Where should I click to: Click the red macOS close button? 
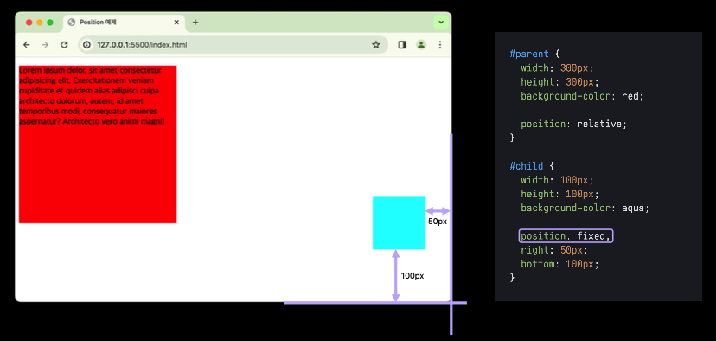click(29, 22)
